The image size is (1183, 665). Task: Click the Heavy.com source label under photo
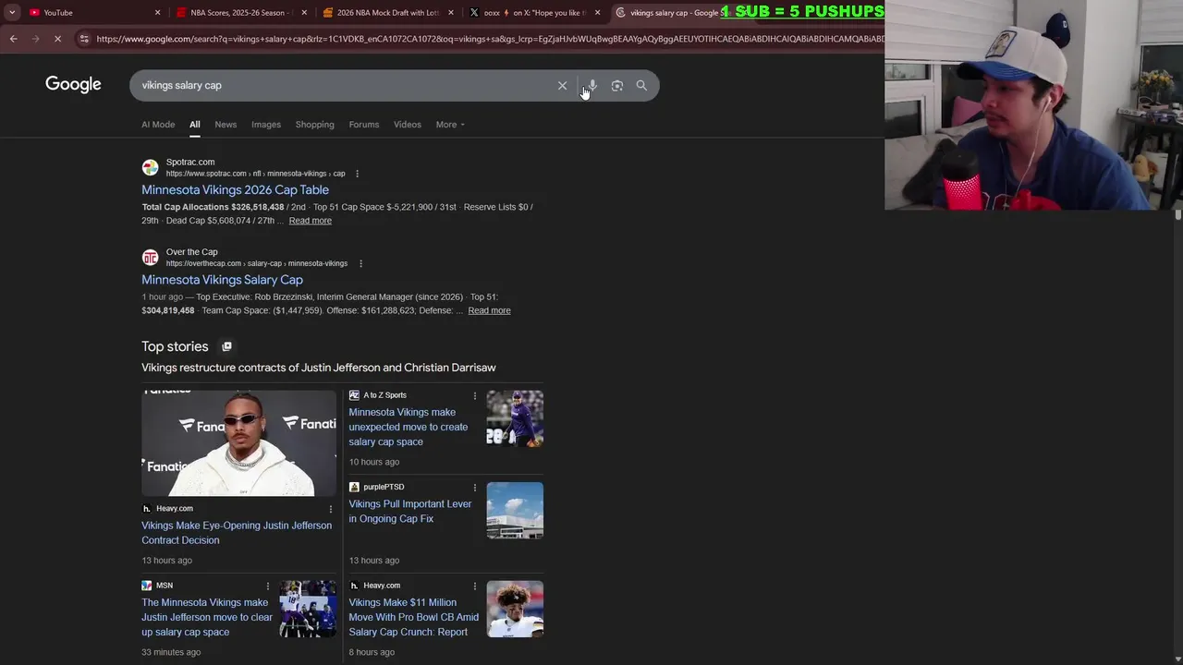tap(175, 509)
